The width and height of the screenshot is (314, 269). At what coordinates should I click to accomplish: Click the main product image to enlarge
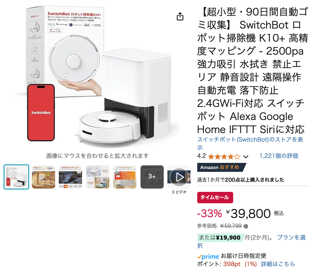pos(97,75)
